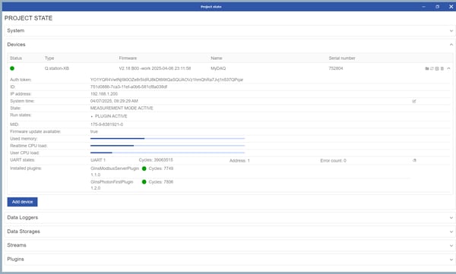Select PLUGIN ACTIVE run state
This screenshot has width=456, height=274.
(x=111, y=116)
